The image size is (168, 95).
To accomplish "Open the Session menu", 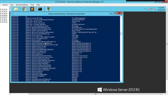I will click(x=5, y=5).
